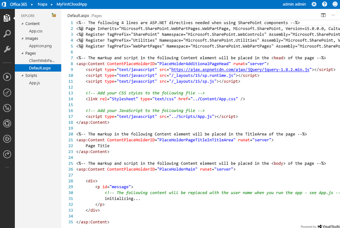
Task: Show more sidebar commands ellipsis
Action: (7, 167)
